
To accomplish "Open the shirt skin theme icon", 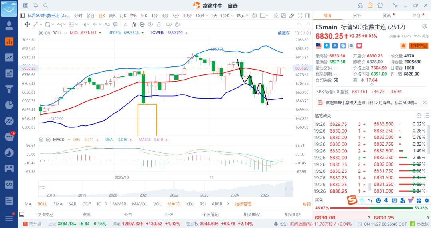I will (x=380, y=5).
